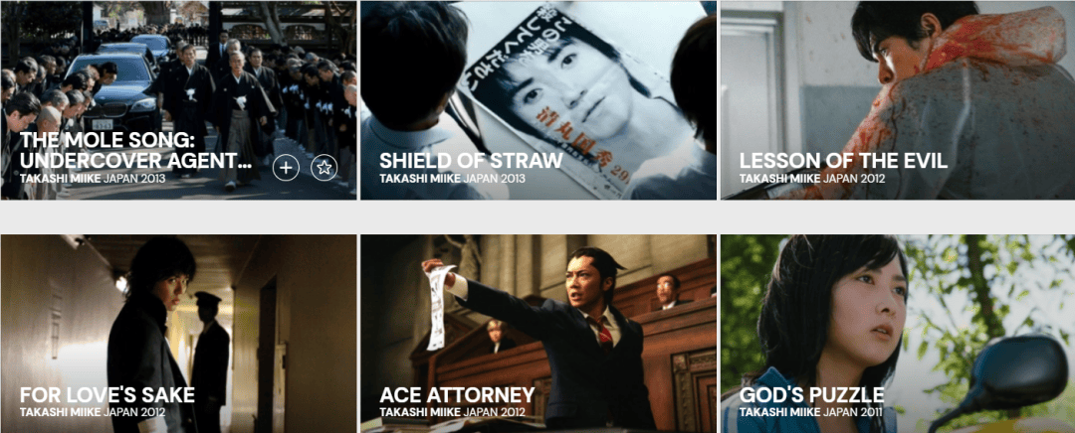
Task: Add The Mole Song to watchlist with plus icon
Action: [x=286, y=168]
